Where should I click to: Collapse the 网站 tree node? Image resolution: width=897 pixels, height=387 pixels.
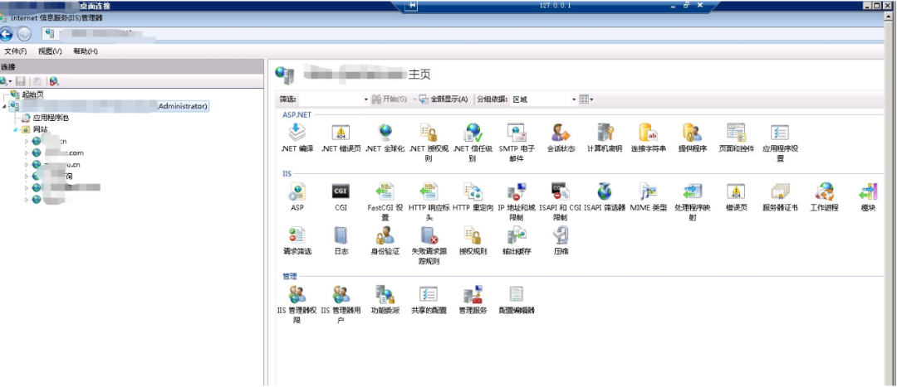point(16,129)
